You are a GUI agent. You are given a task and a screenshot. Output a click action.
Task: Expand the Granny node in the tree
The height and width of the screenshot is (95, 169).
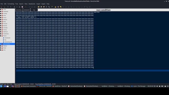coord(1,30)
